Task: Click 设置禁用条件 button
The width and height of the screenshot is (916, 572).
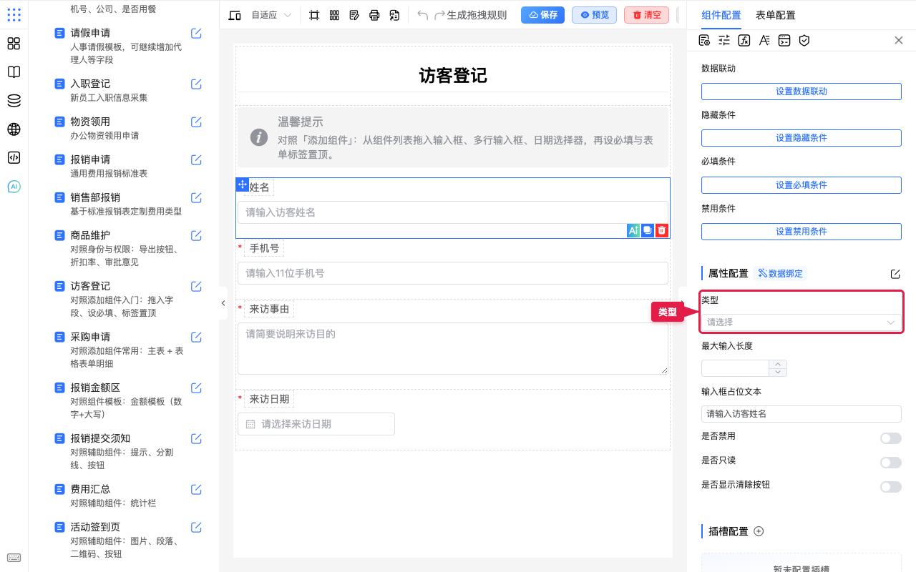Action: 801,232
